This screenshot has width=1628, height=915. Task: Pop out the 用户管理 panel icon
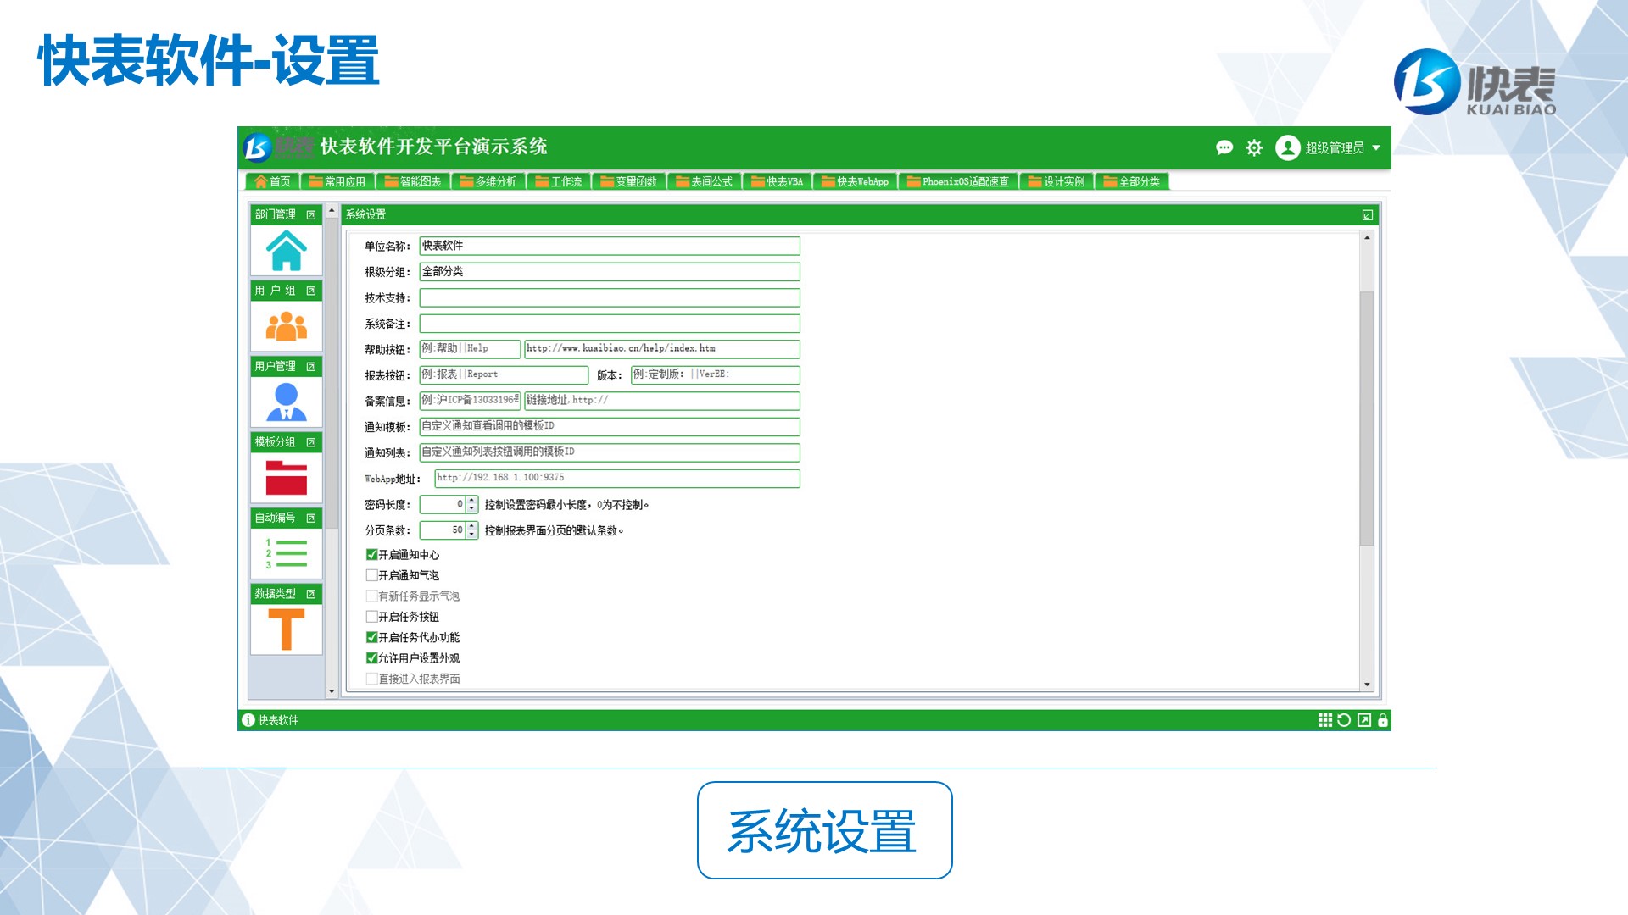pos(311,367)
